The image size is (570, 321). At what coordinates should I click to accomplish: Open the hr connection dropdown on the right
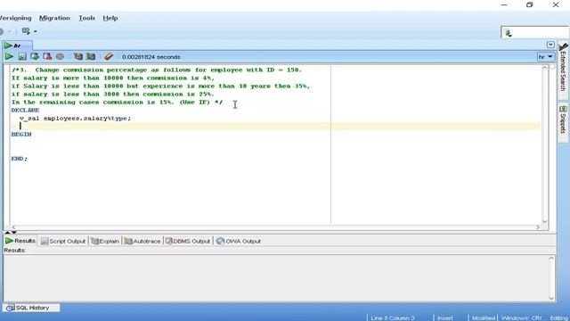(x=545, y=57)
